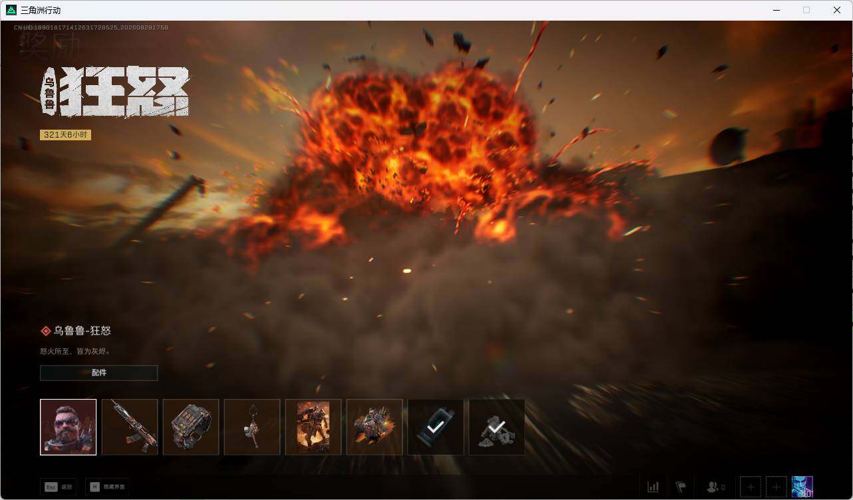The width and height of the screenshot is (853, 500).
Task: Select the armored soldier poster reward
Action: point(313,427)
